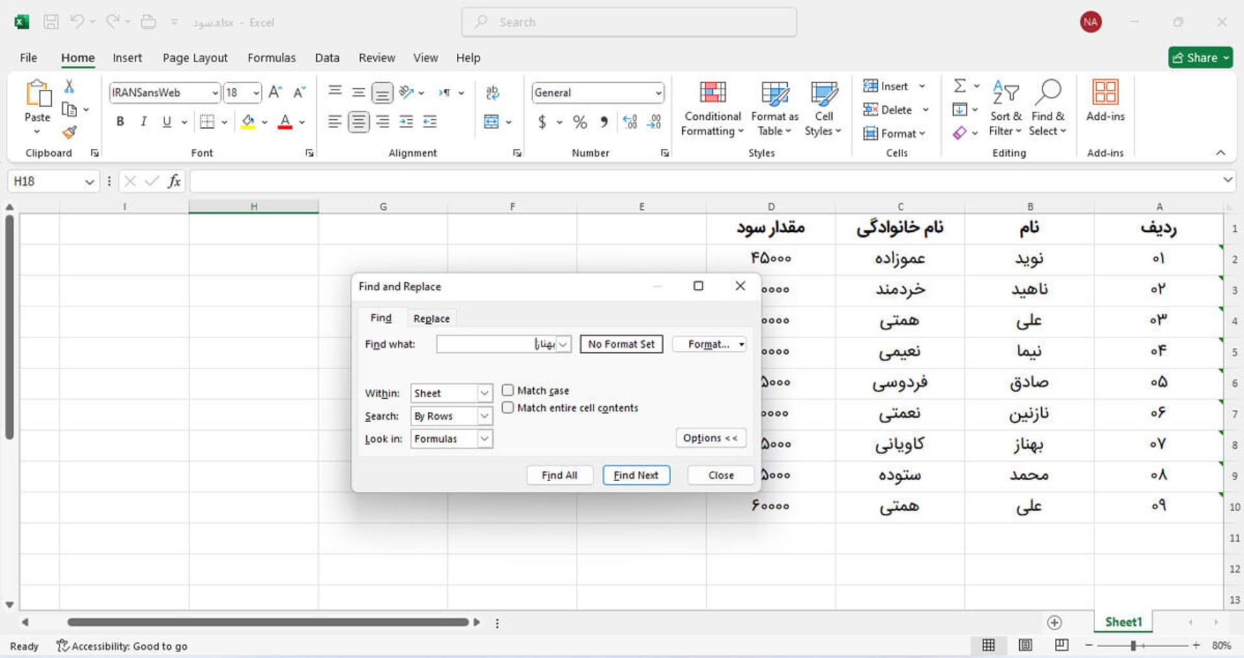The width and height of the screenshot is (1244, 658).
Task: Click the Percent Style icon
Action: [580, 122]
